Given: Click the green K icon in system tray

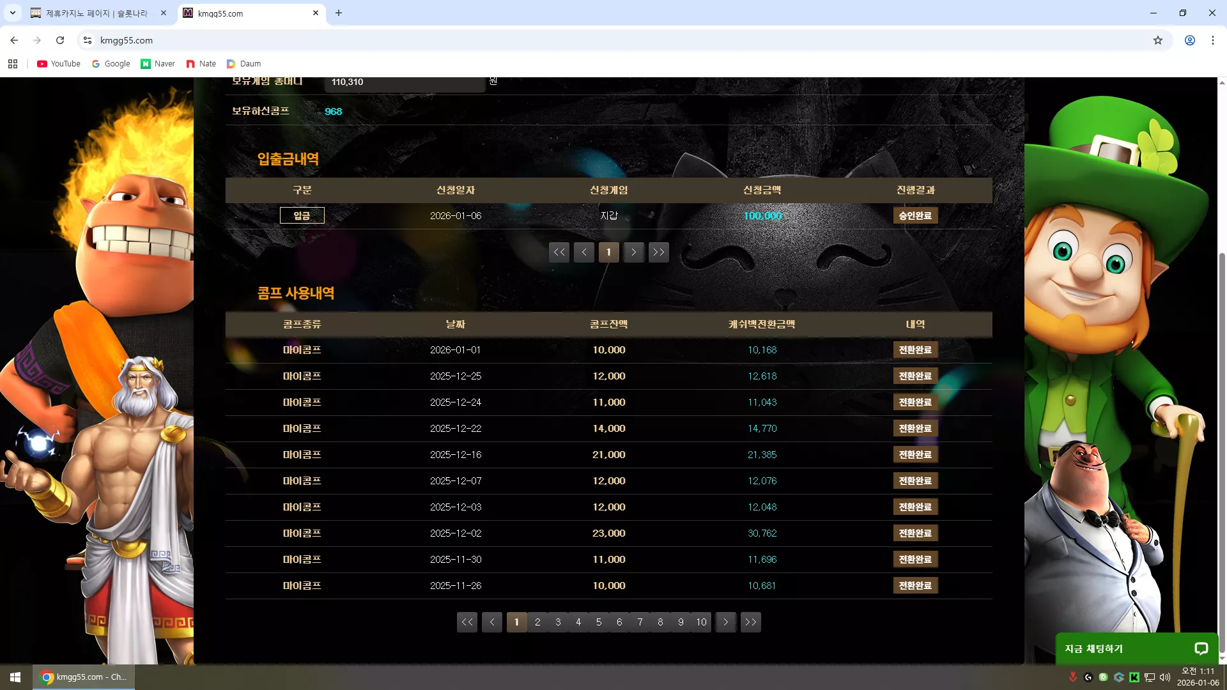Looking at the screenshot, I should 1134,677.
